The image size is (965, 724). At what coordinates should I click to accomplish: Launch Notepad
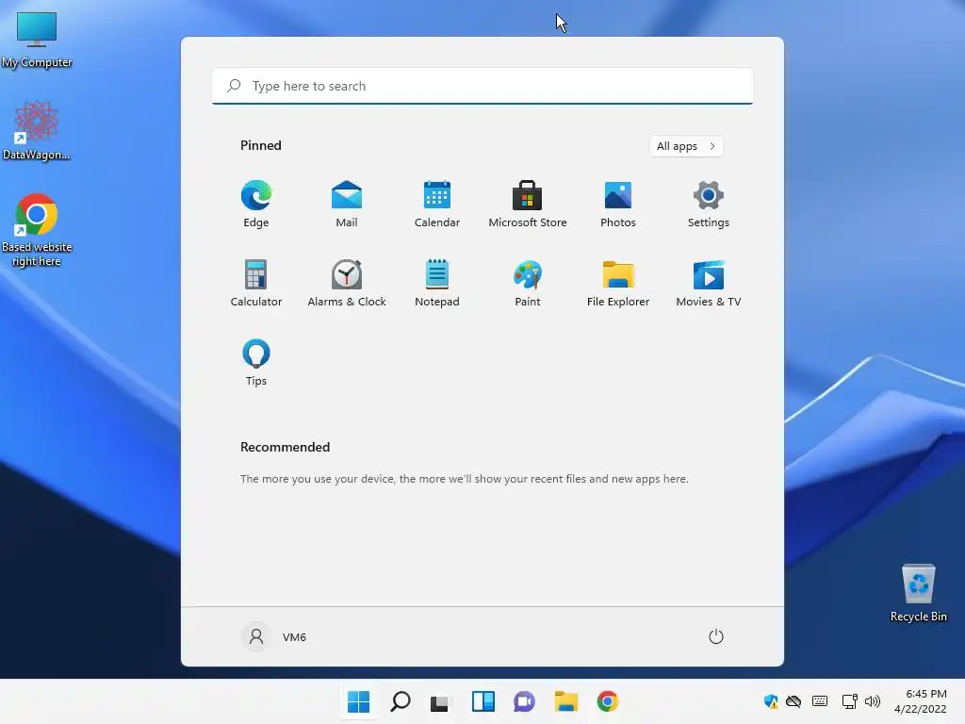(437, 283)
